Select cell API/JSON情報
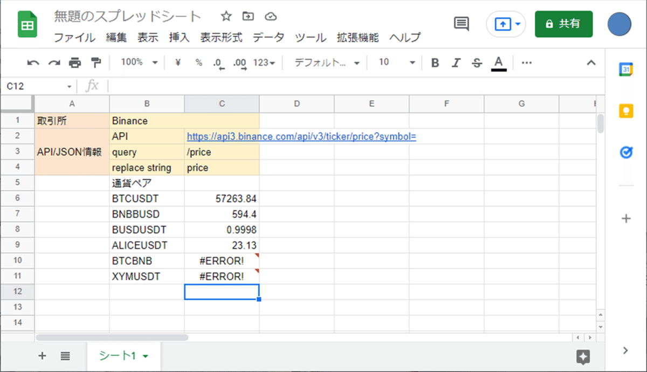The image size is (647, 372). tap(72, 152)
